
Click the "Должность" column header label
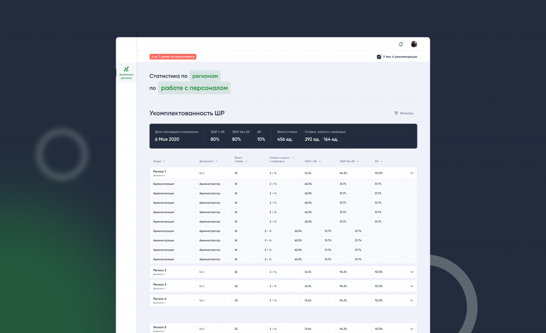pyautogui.click(x=206, y=161)
